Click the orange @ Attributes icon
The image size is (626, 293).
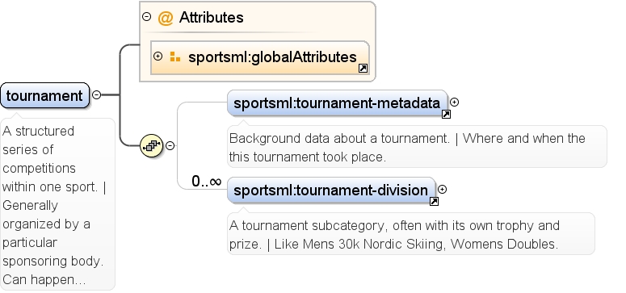click(166, 18)
